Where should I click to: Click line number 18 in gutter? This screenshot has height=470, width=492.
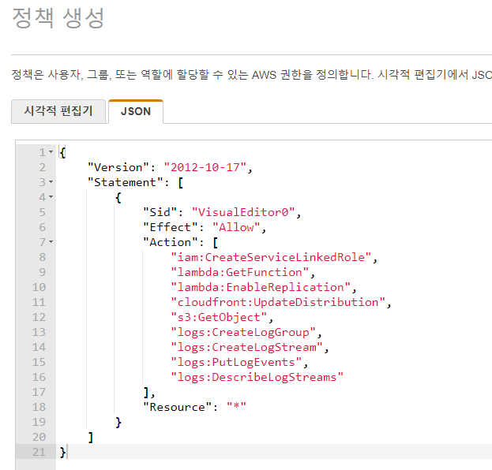39,407
